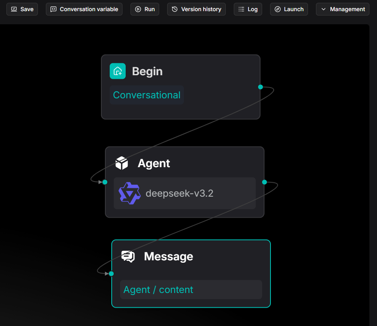
Task: Save the agent workflow
Action: click(x=22, y=9)
